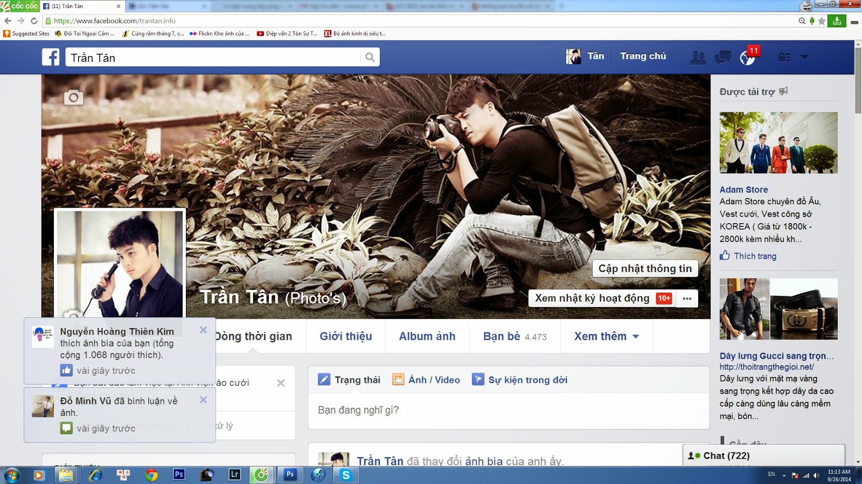This screenshot has height=484, width=862.
Task: Select Trạng thái composer tab
Action: point(349,380)
